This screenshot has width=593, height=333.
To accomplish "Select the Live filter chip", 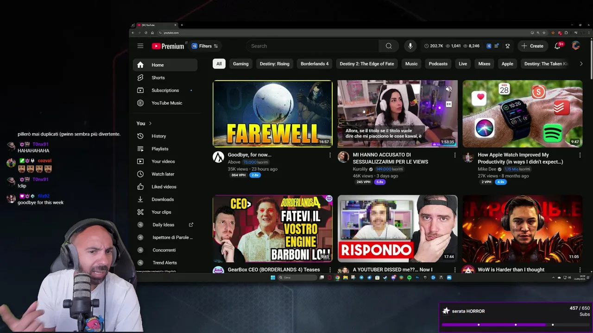I will click(463, 64).
